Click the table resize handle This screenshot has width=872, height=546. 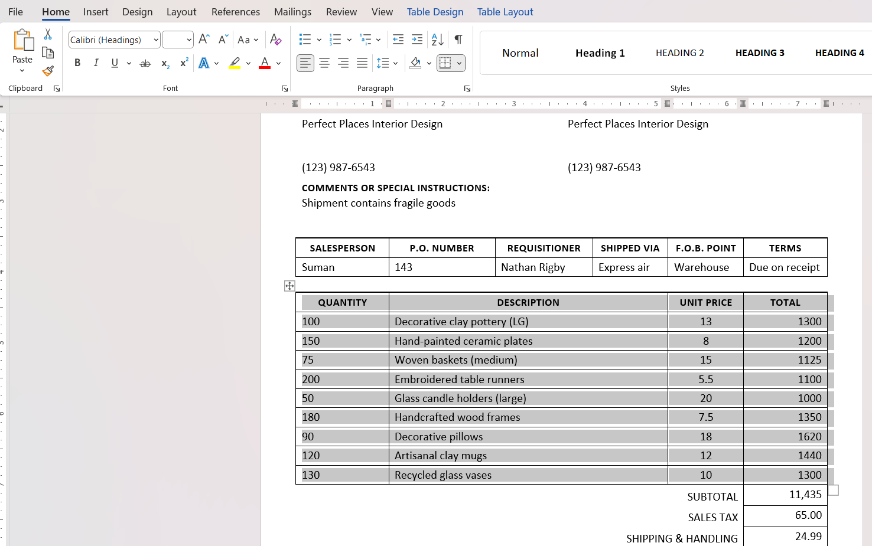click(x=834, y=490)
